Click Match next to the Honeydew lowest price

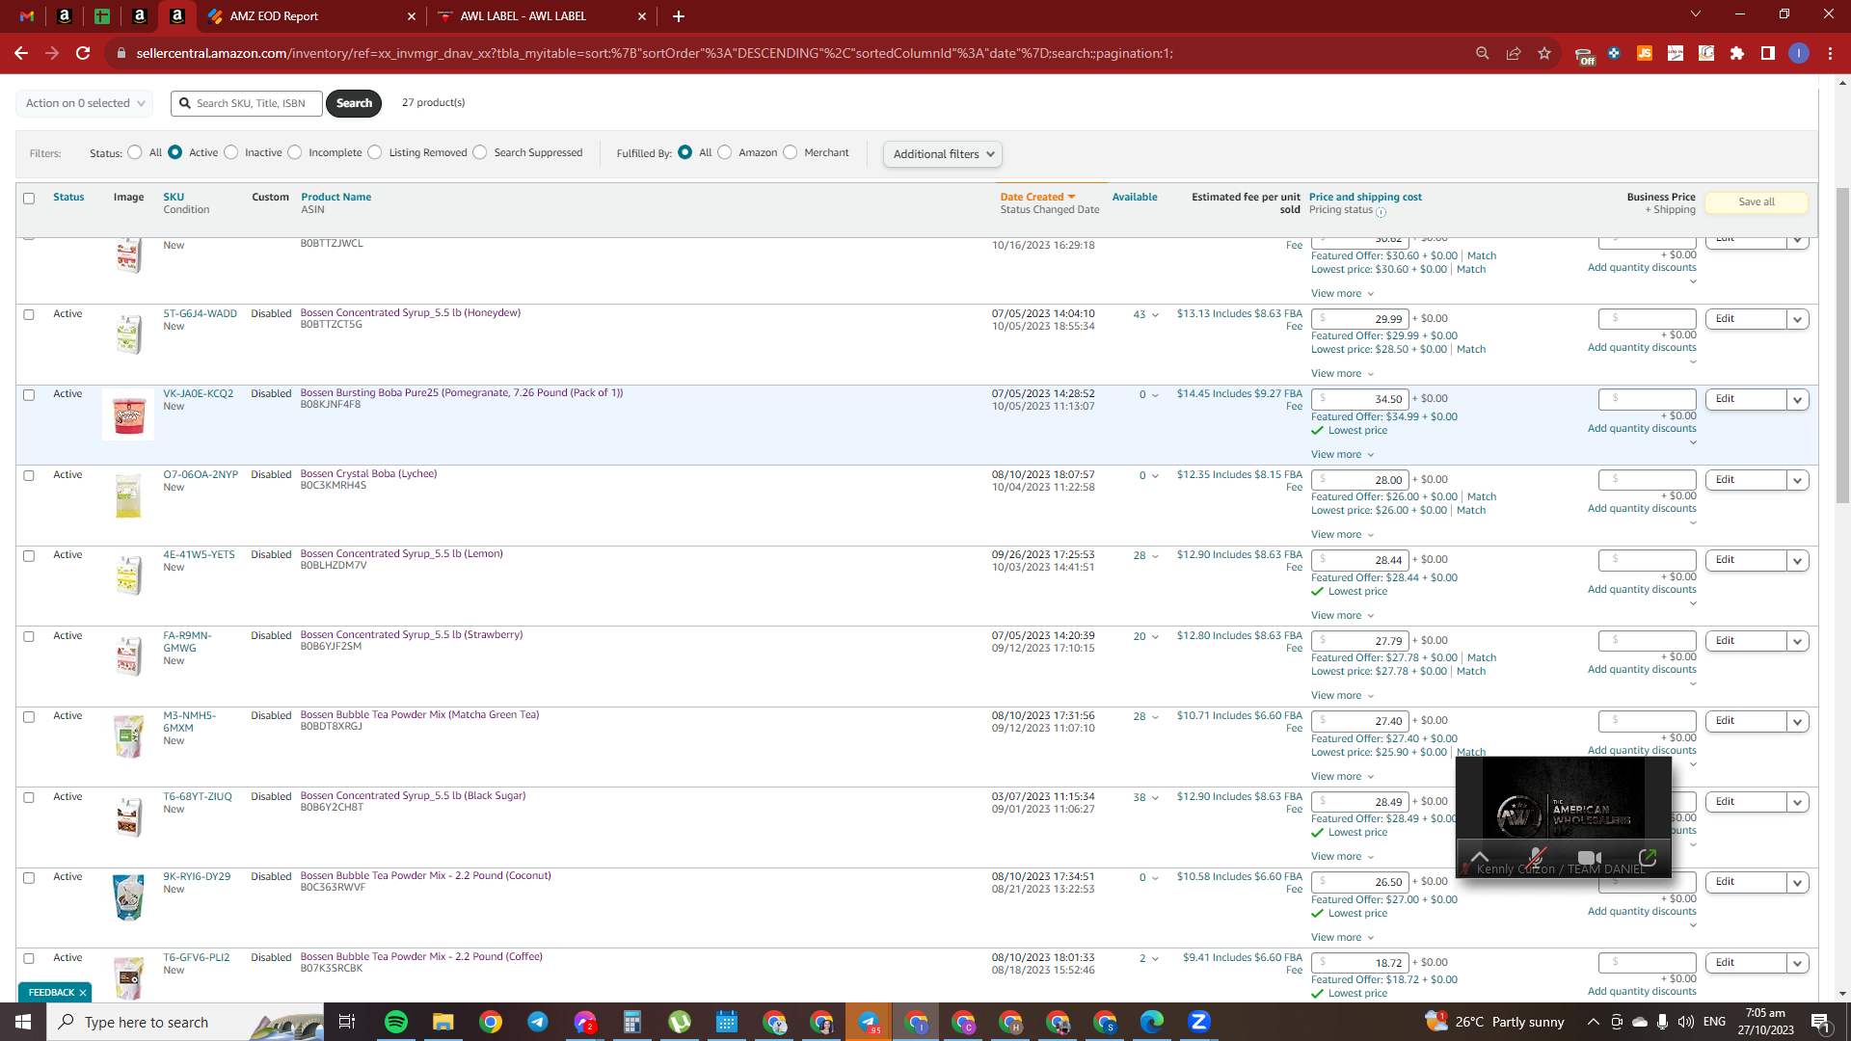[x=1471, y=350]
